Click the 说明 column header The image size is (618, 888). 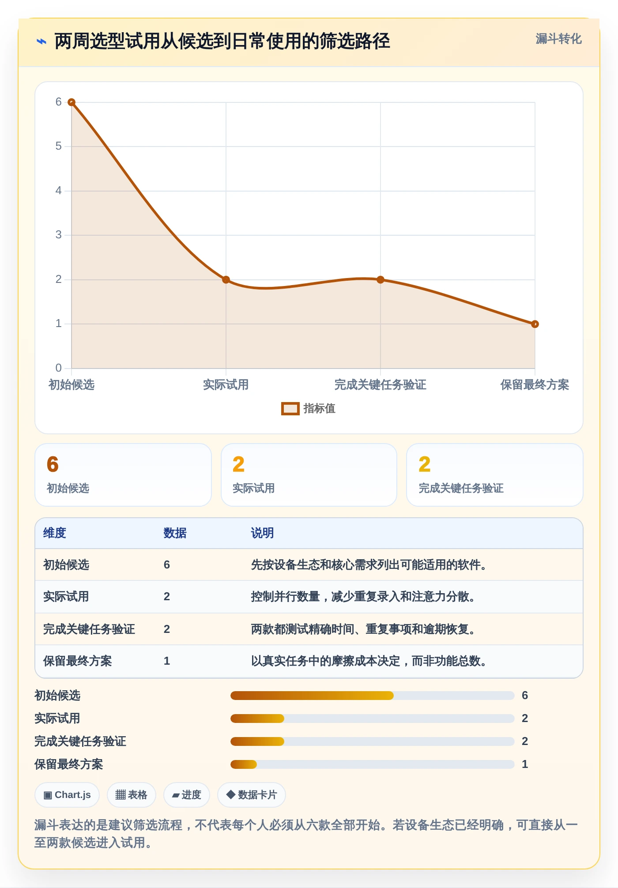pos(263,533)
